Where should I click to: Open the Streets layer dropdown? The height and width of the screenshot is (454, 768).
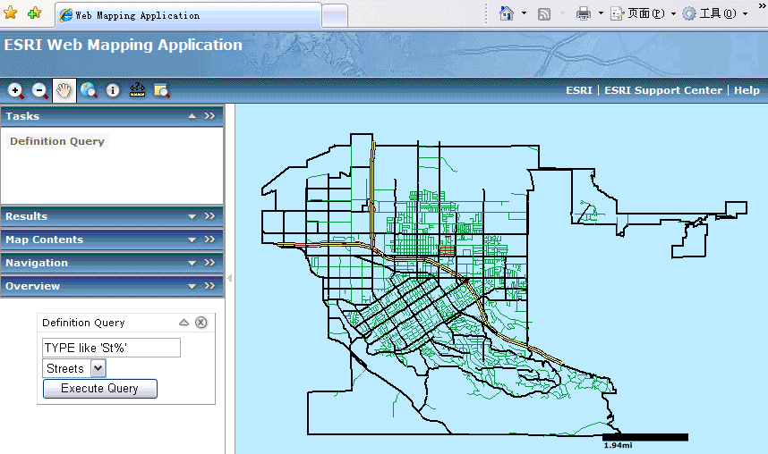coord(98,368)
